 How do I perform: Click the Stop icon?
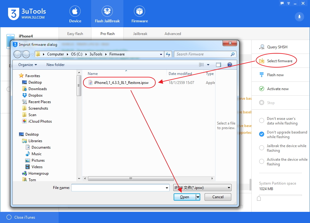click(x=262, y=103)
